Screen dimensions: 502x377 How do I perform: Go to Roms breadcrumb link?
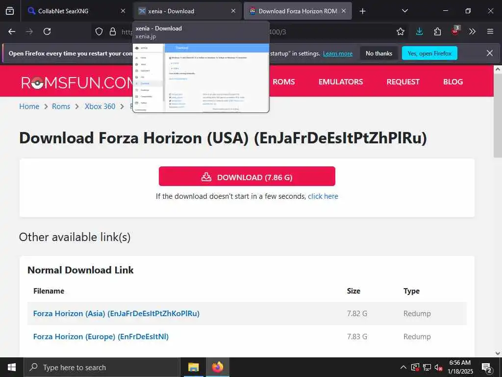click(x=61, y=107)
